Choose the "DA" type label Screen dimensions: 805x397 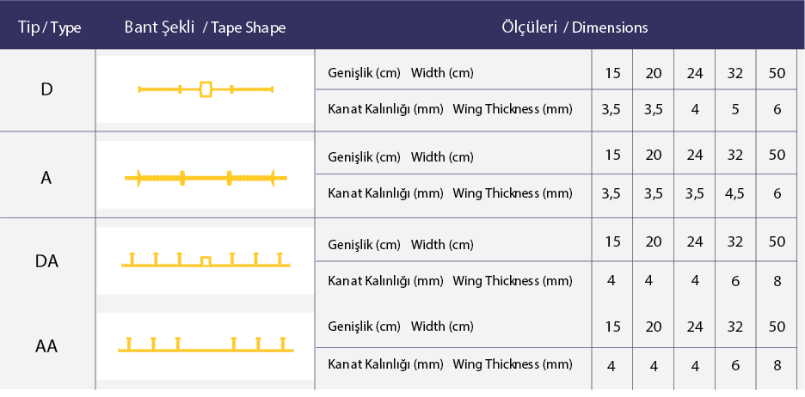[47, 261]
